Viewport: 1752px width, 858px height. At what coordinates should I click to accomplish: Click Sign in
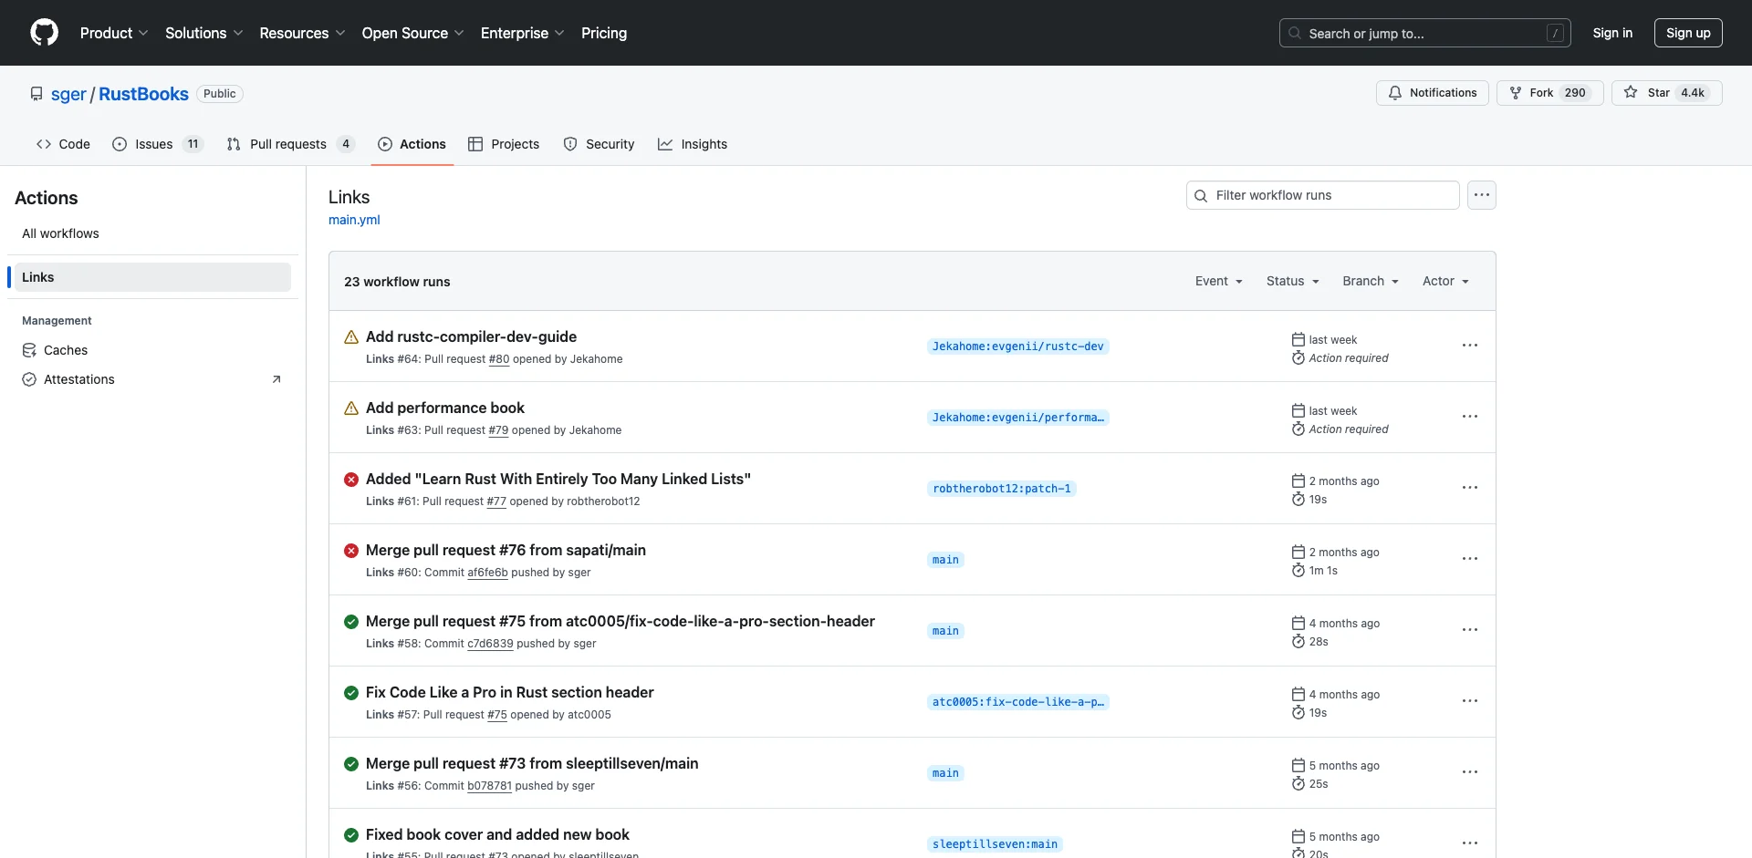(x=1612, y=33)
